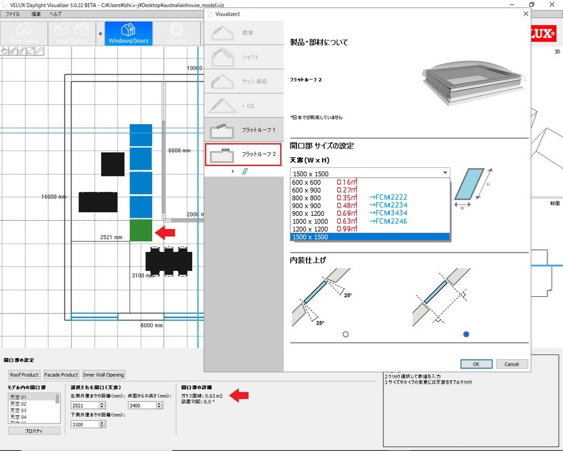This screenshot has height=451, width=563.
Task: Cancel the Visualizer3 dialog
Action: (511, 364)
